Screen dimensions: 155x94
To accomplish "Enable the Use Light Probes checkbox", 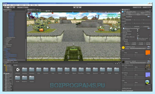I will [137, 34].
